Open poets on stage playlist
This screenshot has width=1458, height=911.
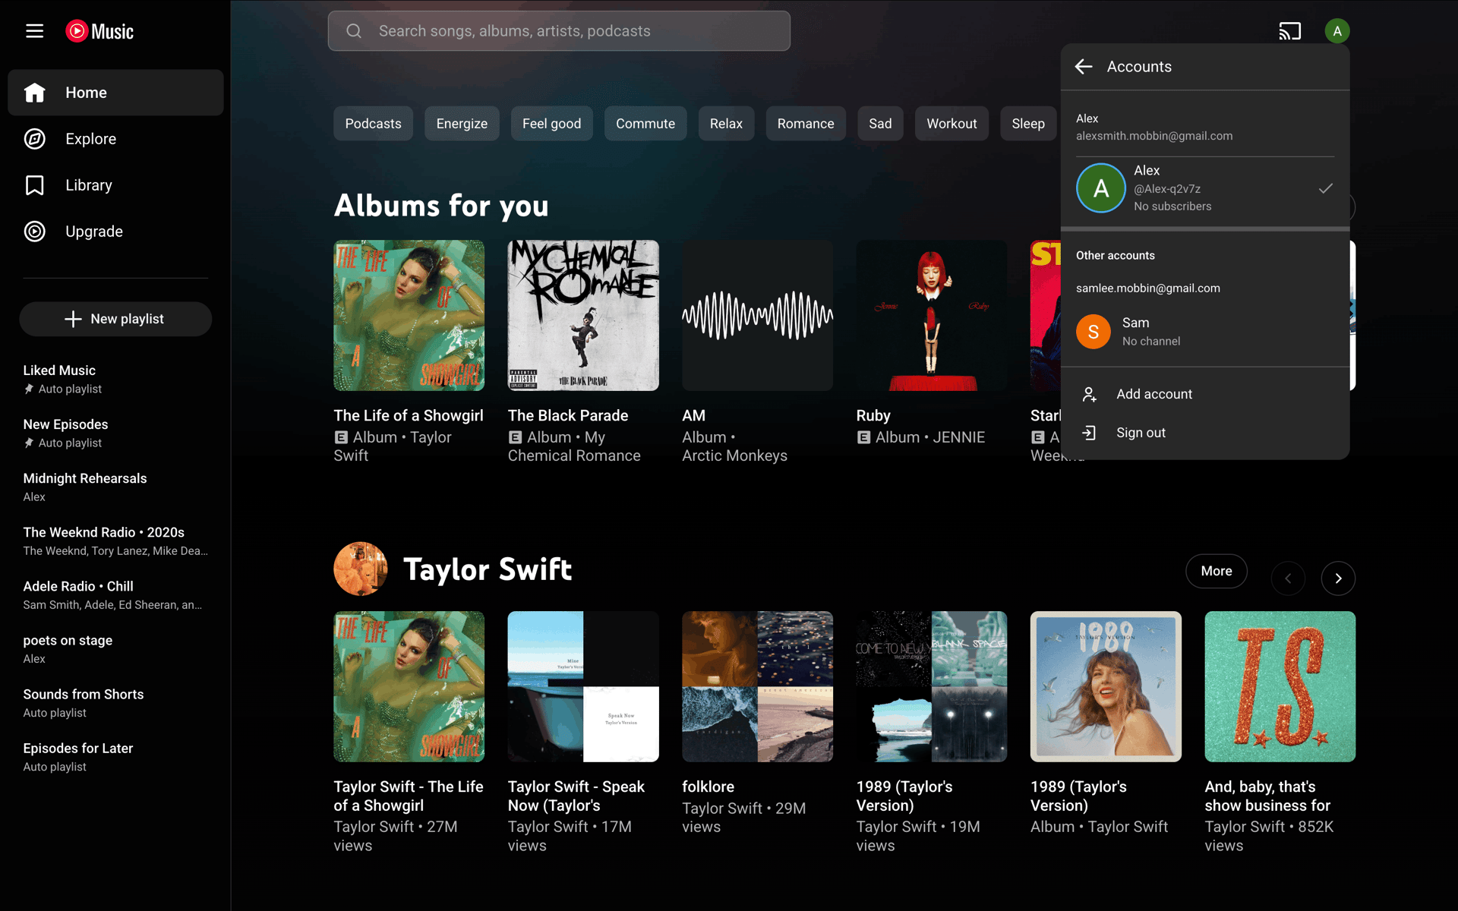115,649
